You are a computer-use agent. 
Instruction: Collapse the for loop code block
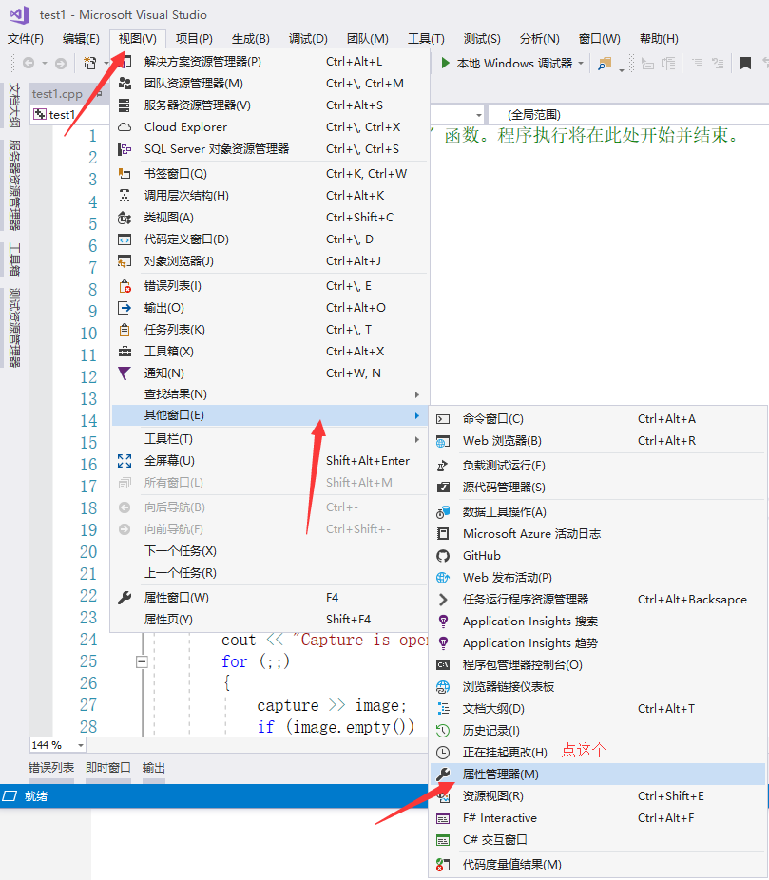click(142, 662)
